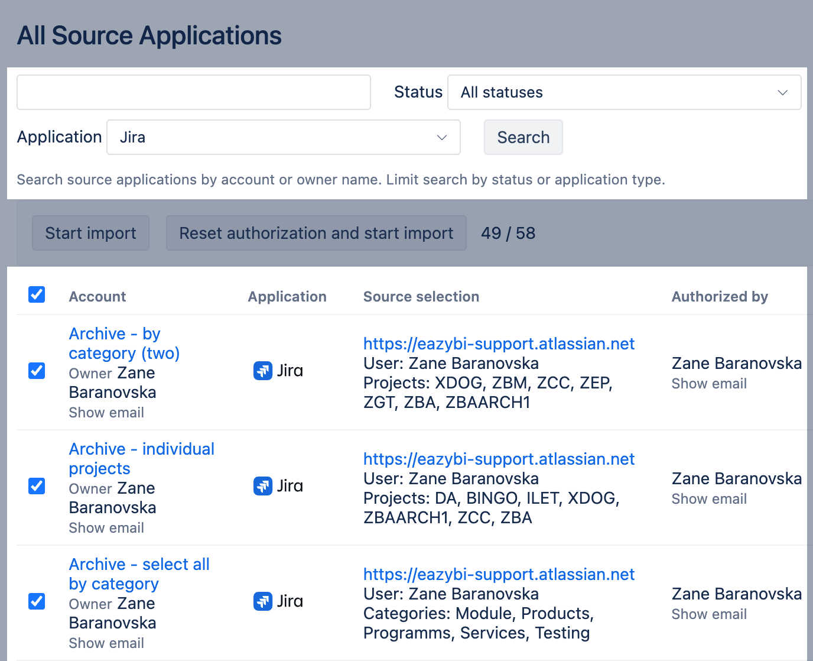Open the atlassian.net link in the Categories row
The width and height of the screenshot is (813, 661).
point(499,574)
